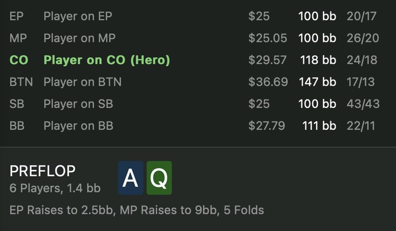Screen dimensions: 396x231
Task: Click the 43/43 stats for SB
Action: tap(360, 104)
